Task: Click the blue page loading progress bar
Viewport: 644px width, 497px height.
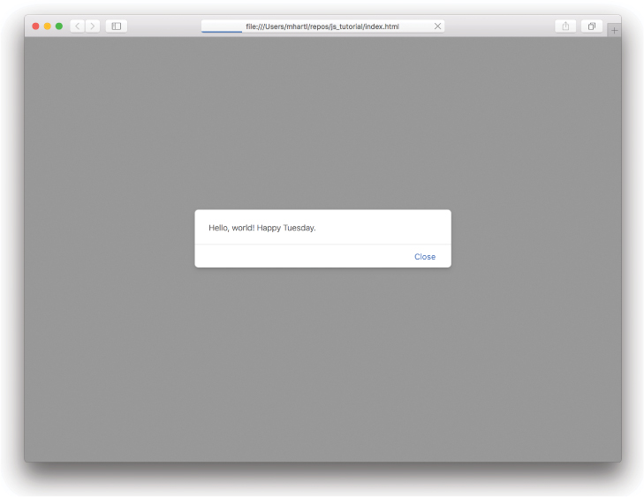Action: [221, 32]
